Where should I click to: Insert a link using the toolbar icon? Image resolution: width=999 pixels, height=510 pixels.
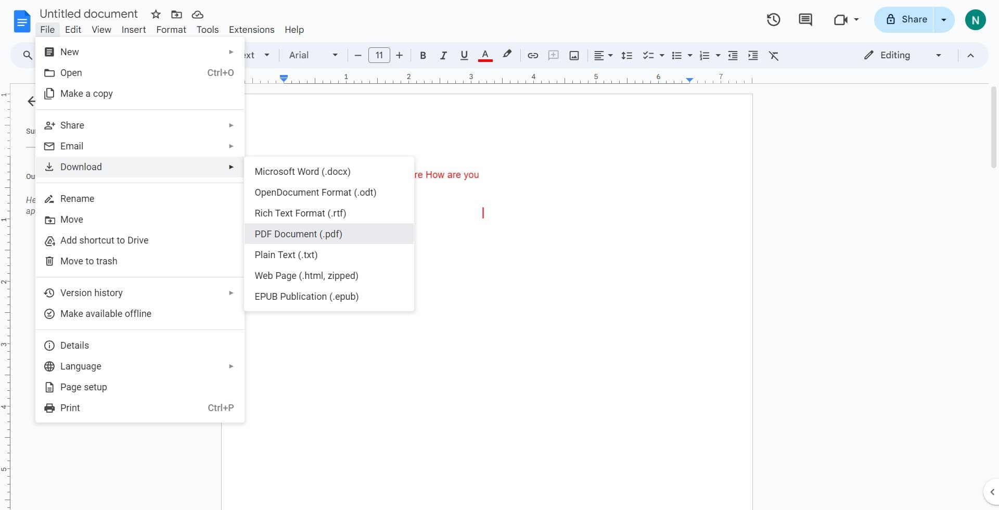click(x=532, y=55)
